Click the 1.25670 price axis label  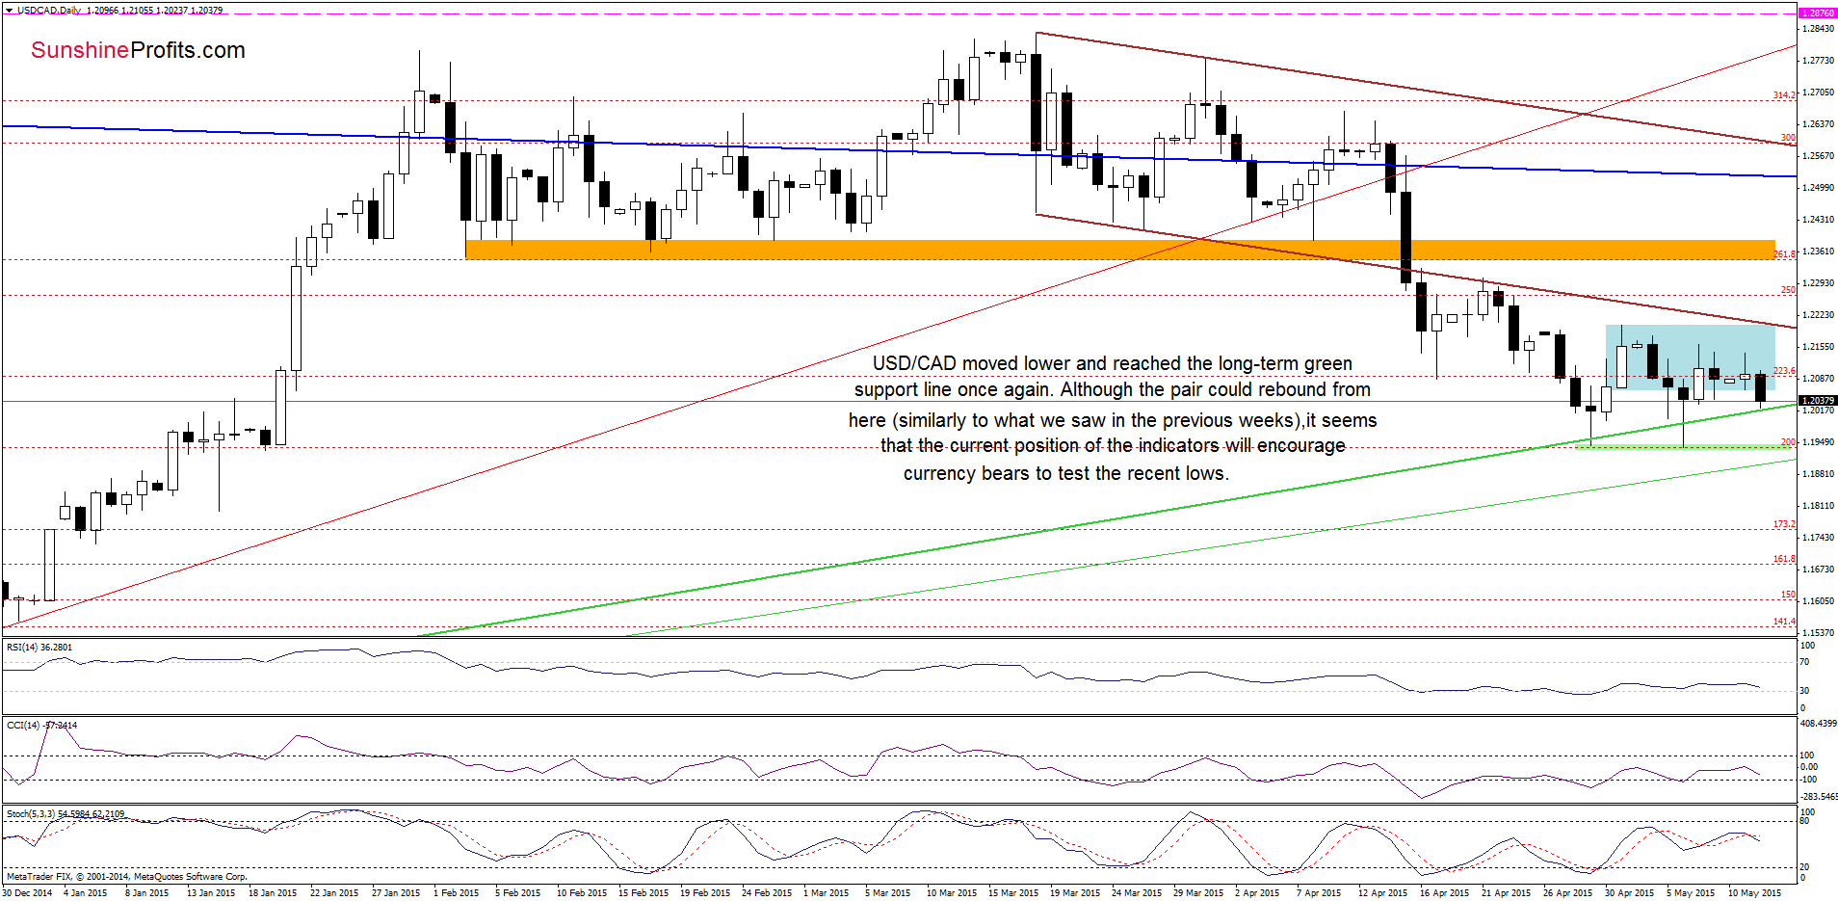coord(1818,156)
